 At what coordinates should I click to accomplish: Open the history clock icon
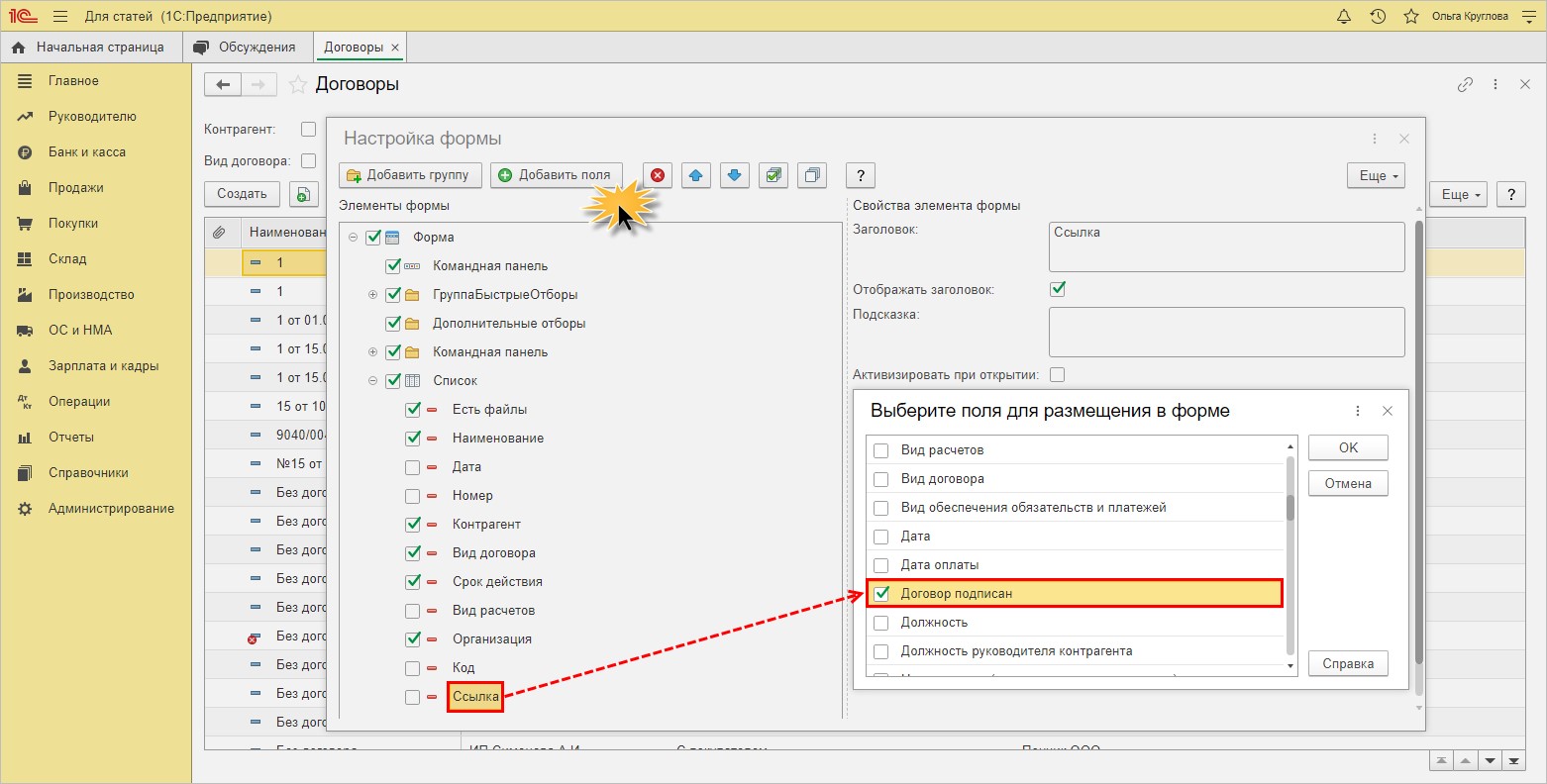[1377, 17]
